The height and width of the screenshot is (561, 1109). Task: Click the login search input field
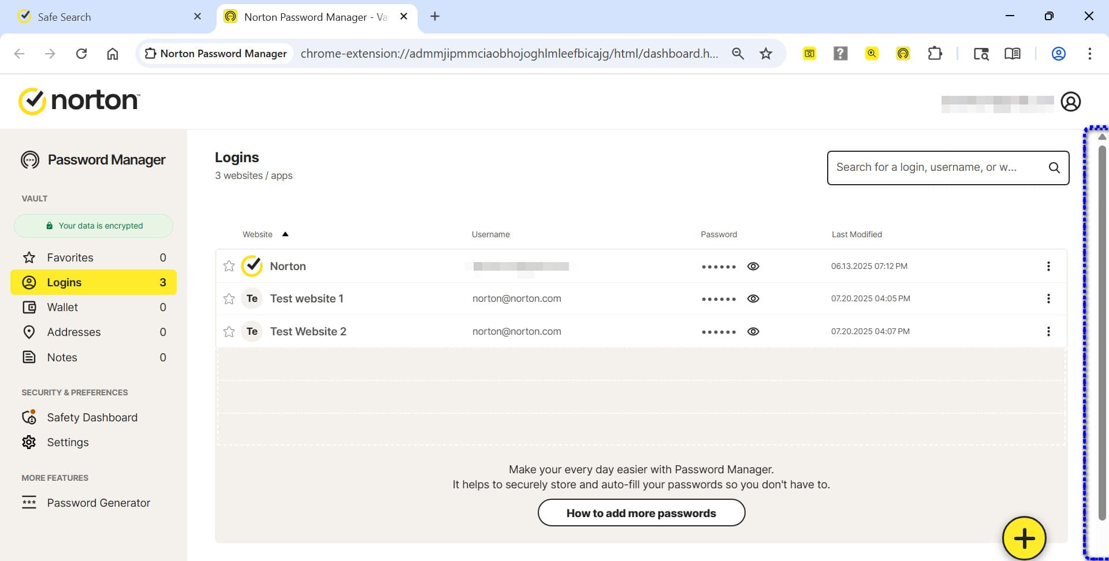pos(936,168)
